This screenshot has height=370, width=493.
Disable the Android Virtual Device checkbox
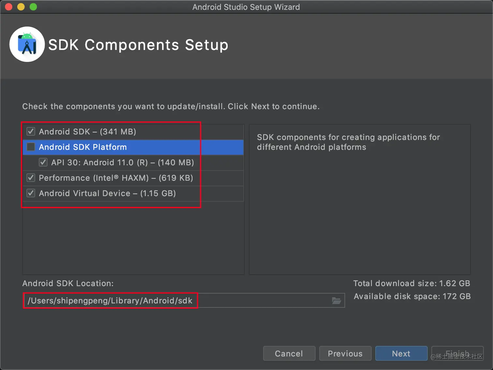click(x=31, y=193)
